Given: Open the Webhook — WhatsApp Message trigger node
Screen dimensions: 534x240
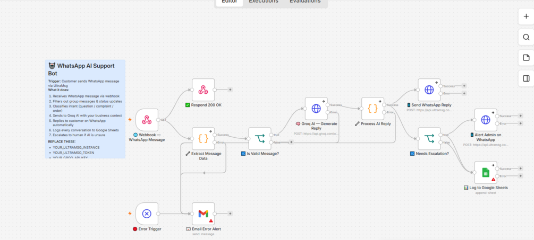Looking at the screenshot, I should click(x=147, y=120).
